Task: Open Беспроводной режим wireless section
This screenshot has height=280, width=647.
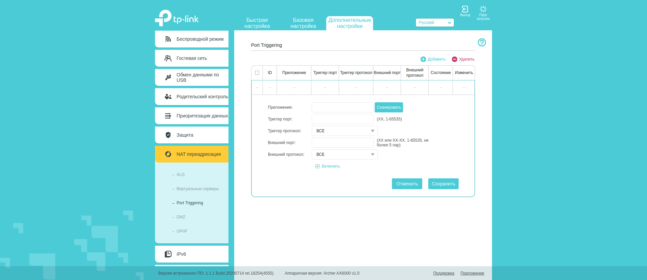Action: [x=192, y=39]
